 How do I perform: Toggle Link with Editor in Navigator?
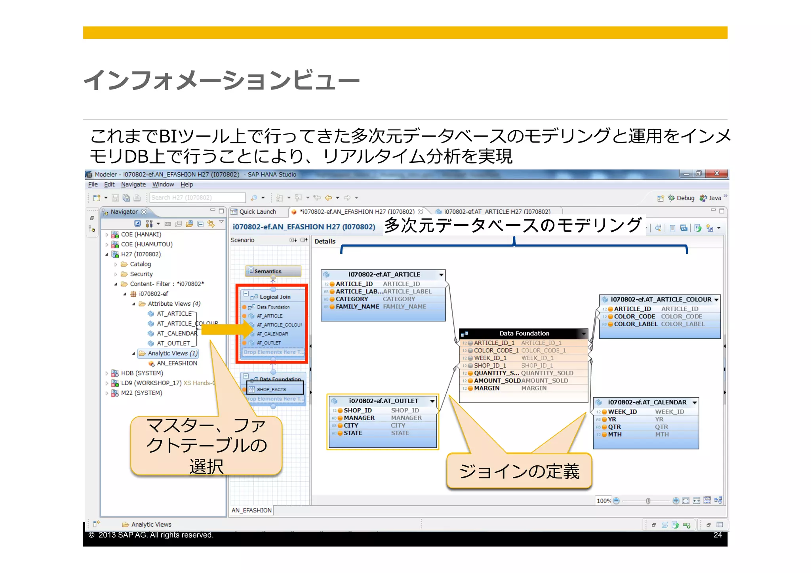point(211,224)
